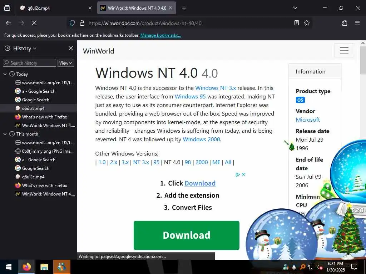Toggle reader view for this page

tap(296, 23)
